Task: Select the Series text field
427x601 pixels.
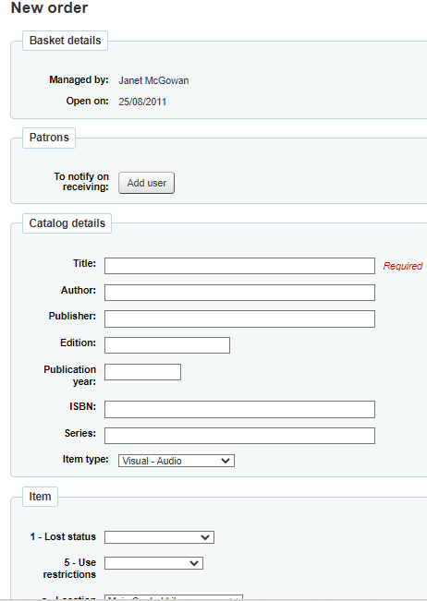Action: click(x=239, y=436)
